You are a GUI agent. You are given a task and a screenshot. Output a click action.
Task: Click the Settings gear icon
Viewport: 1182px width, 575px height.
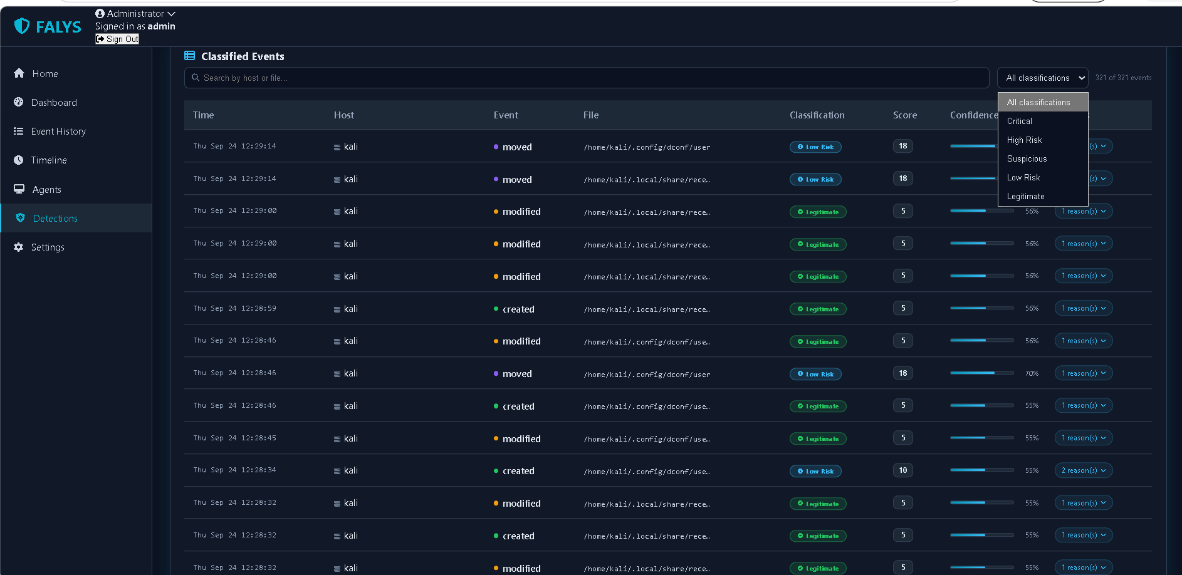[x=19, y=247]
